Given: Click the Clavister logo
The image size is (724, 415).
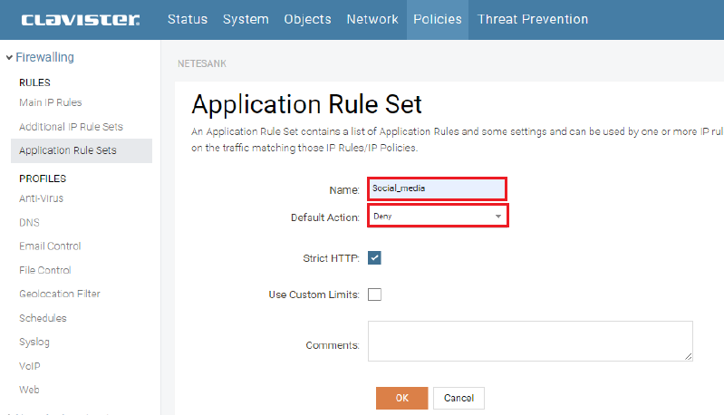Looking at the screenshot, I should pyautogui.click(x=80, y=19).
